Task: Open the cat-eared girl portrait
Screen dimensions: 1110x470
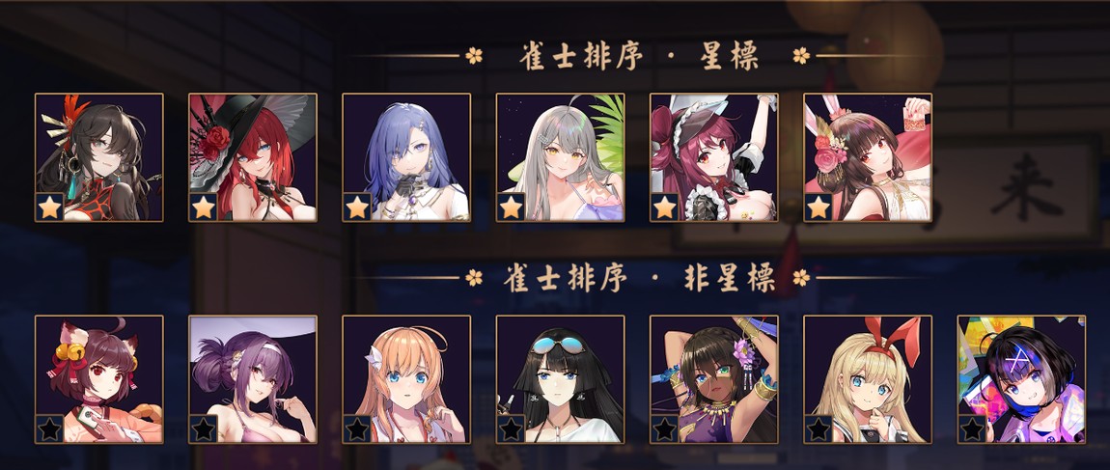Action: [99, 379]
